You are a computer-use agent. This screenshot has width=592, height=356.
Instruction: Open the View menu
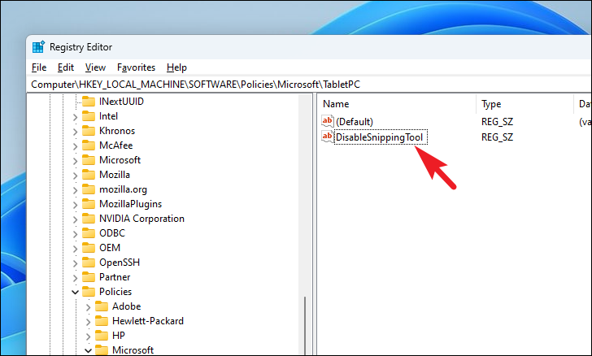tap(95, 67)
